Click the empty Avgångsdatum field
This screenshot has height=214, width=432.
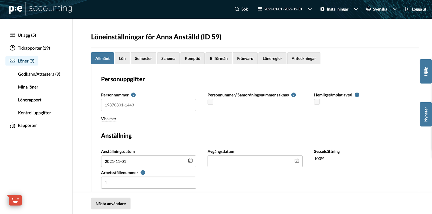point(255,161)
